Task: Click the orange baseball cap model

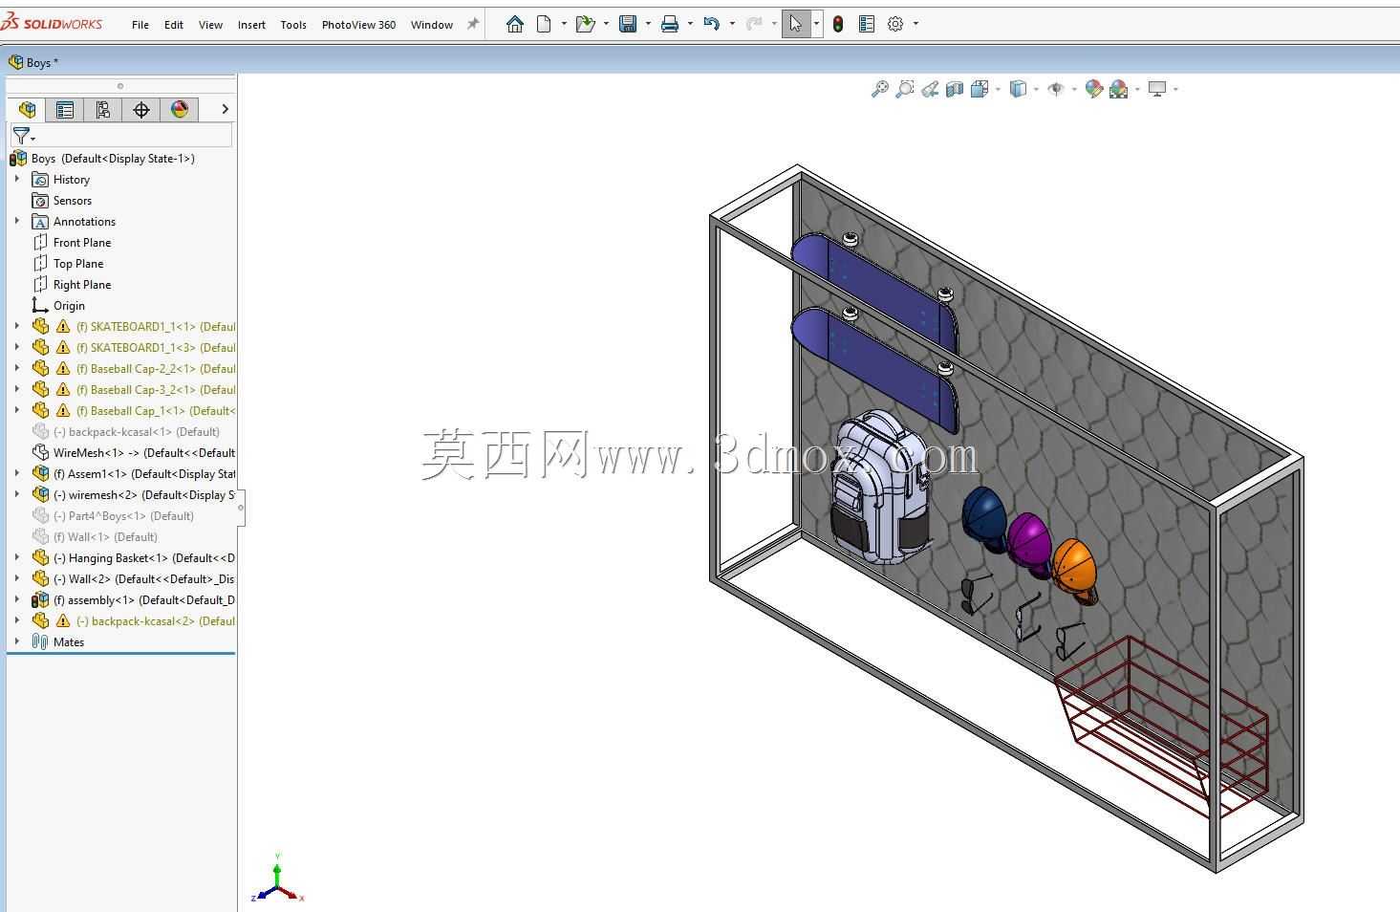Action: [1075, 569]
